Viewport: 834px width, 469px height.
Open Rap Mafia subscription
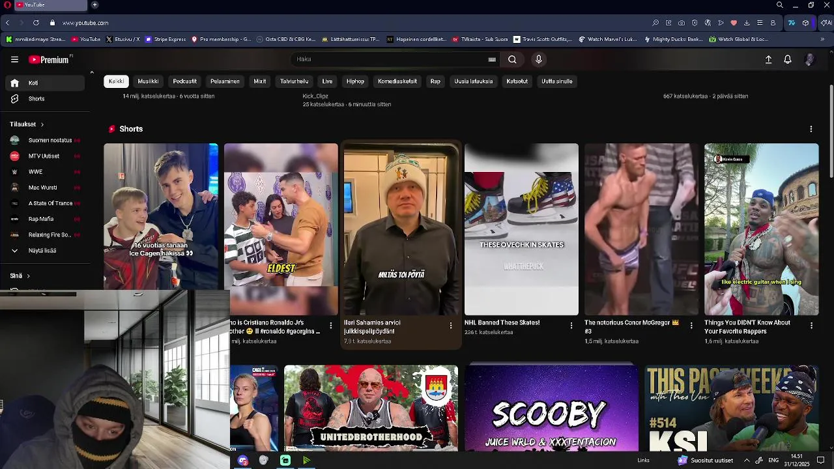pyautogui.click(x=46, y=219)
